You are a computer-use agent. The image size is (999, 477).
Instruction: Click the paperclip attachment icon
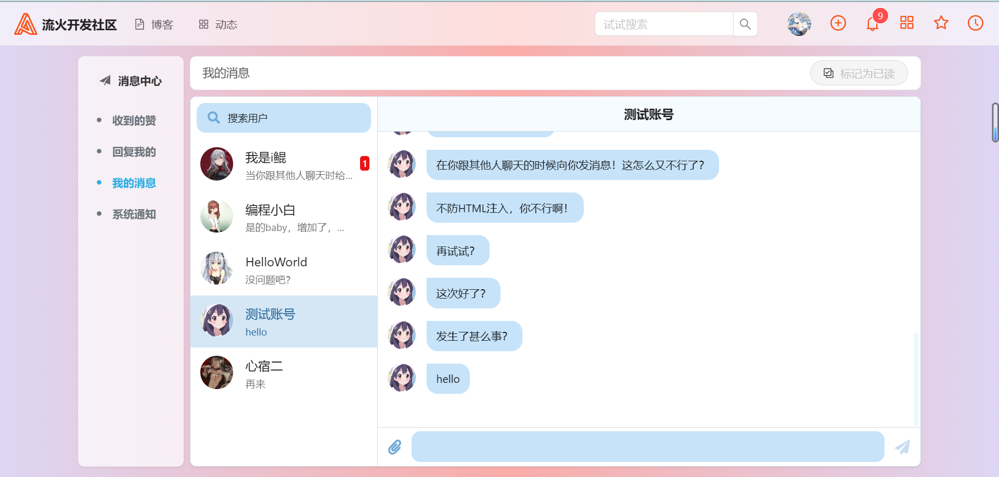coord(395,447)
